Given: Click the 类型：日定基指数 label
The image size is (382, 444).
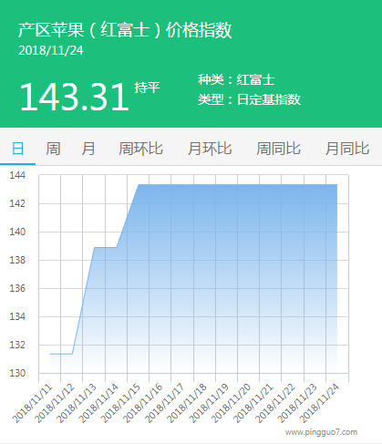Looking at the screenshot, I should point(249,99).
